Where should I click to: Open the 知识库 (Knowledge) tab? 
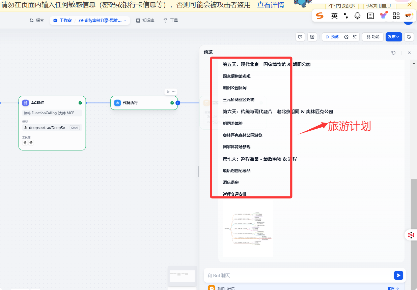click(x=145, y=21)
